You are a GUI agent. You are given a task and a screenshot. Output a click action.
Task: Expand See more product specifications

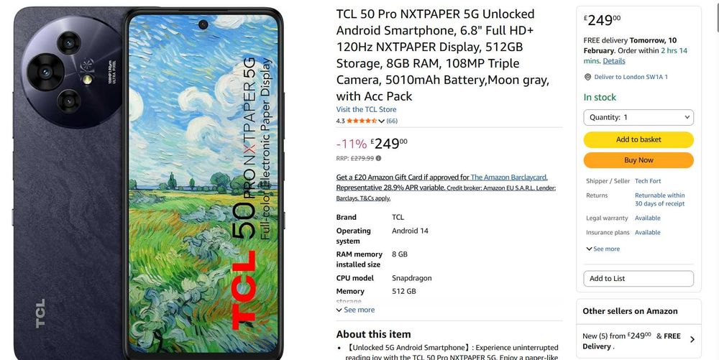point(355,310)
